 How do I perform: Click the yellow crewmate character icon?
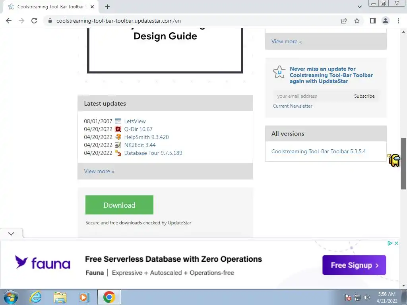click(394, 160)
